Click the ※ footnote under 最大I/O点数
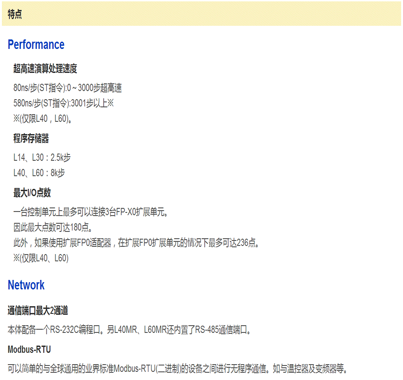The width and height of the screenshot is (403, 380). coord(41,258)
